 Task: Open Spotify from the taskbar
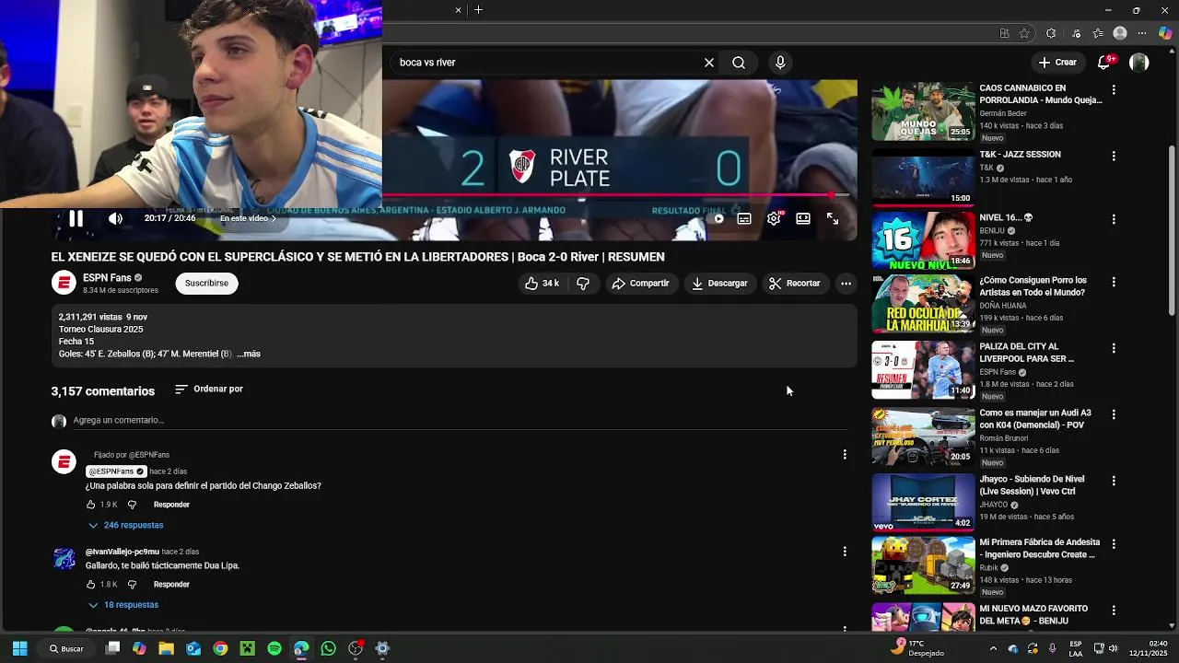point(274,648)
